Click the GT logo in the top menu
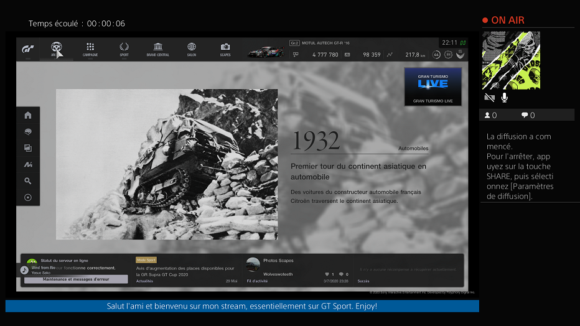The height and width of the screenshot is (326, 580). [28, 49]
